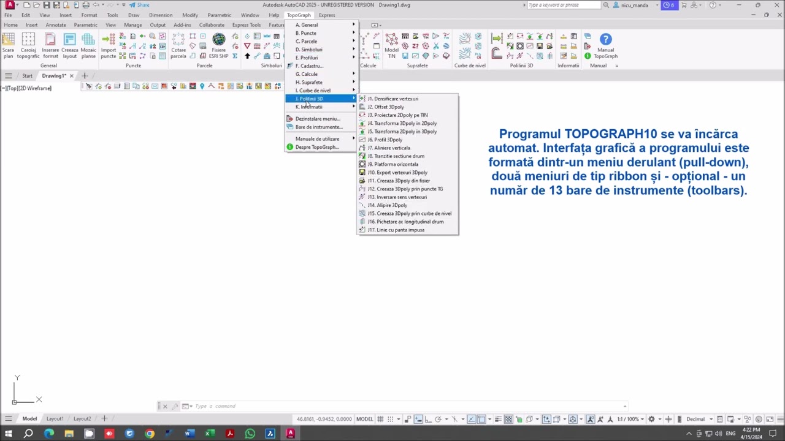Click the AutoCAD application logo button
The height and width of the screenshot is (441, 785).
(10, 5)
